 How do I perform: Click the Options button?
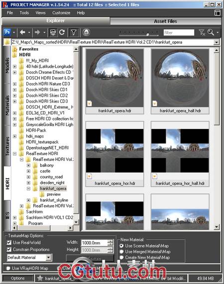point(18,278)
